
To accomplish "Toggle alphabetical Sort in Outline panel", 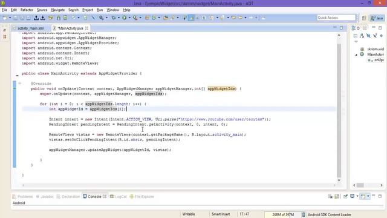I will coord(362,36).
